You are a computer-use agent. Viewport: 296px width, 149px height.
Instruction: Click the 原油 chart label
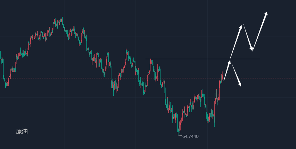22,131
